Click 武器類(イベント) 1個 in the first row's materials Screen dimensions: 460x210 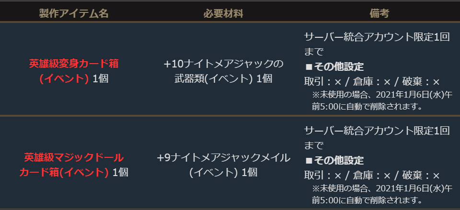(x=223, y=78)
